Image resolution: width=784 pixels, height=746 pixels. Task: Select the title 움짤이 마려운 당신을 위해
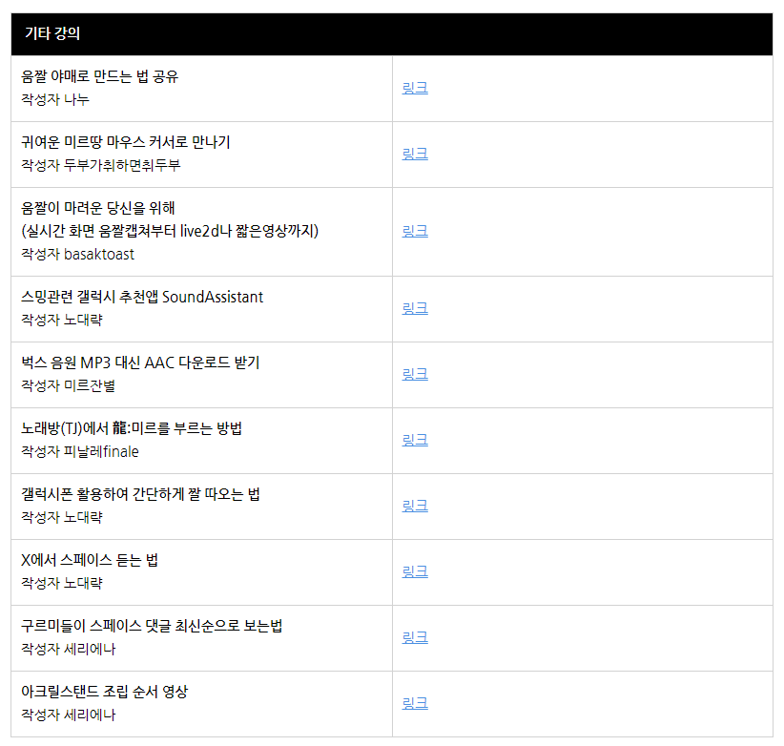click(98, 208)
